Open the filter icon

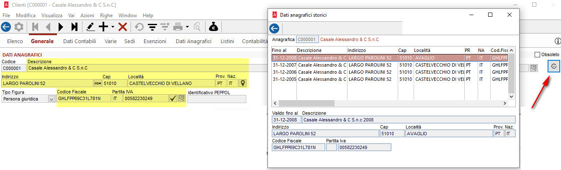pyautogui.click(x=152, y=27)
